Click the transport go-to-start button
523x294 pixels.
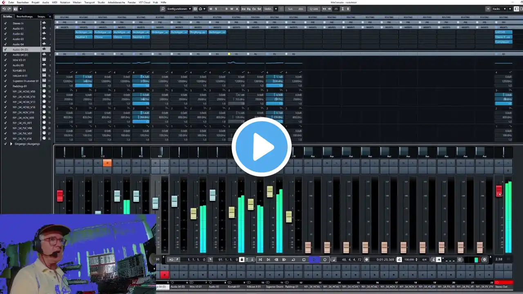pyautogui.click(x=260, y=259)
